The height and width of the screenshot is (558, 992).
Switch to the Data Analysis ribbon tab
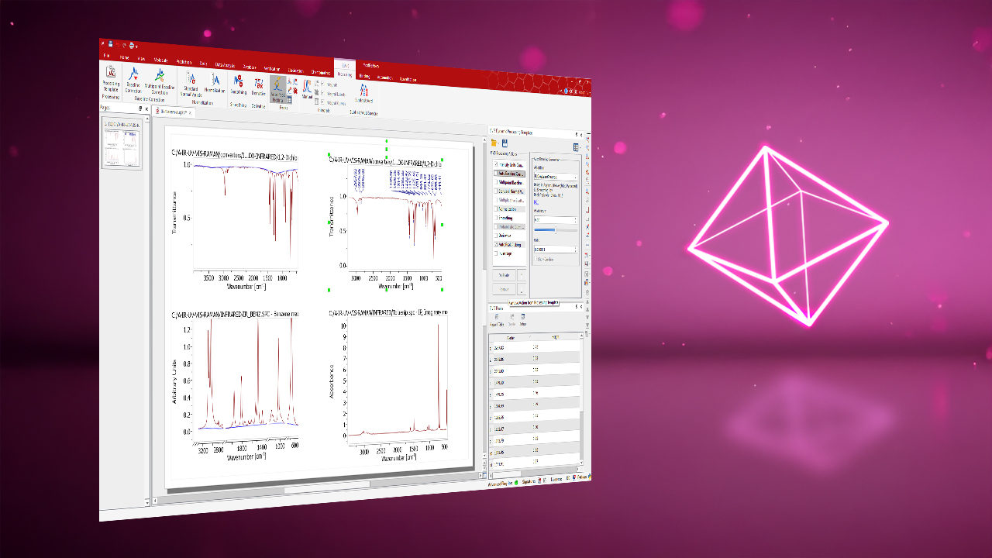pyautogui.click(x=224, y=64)
